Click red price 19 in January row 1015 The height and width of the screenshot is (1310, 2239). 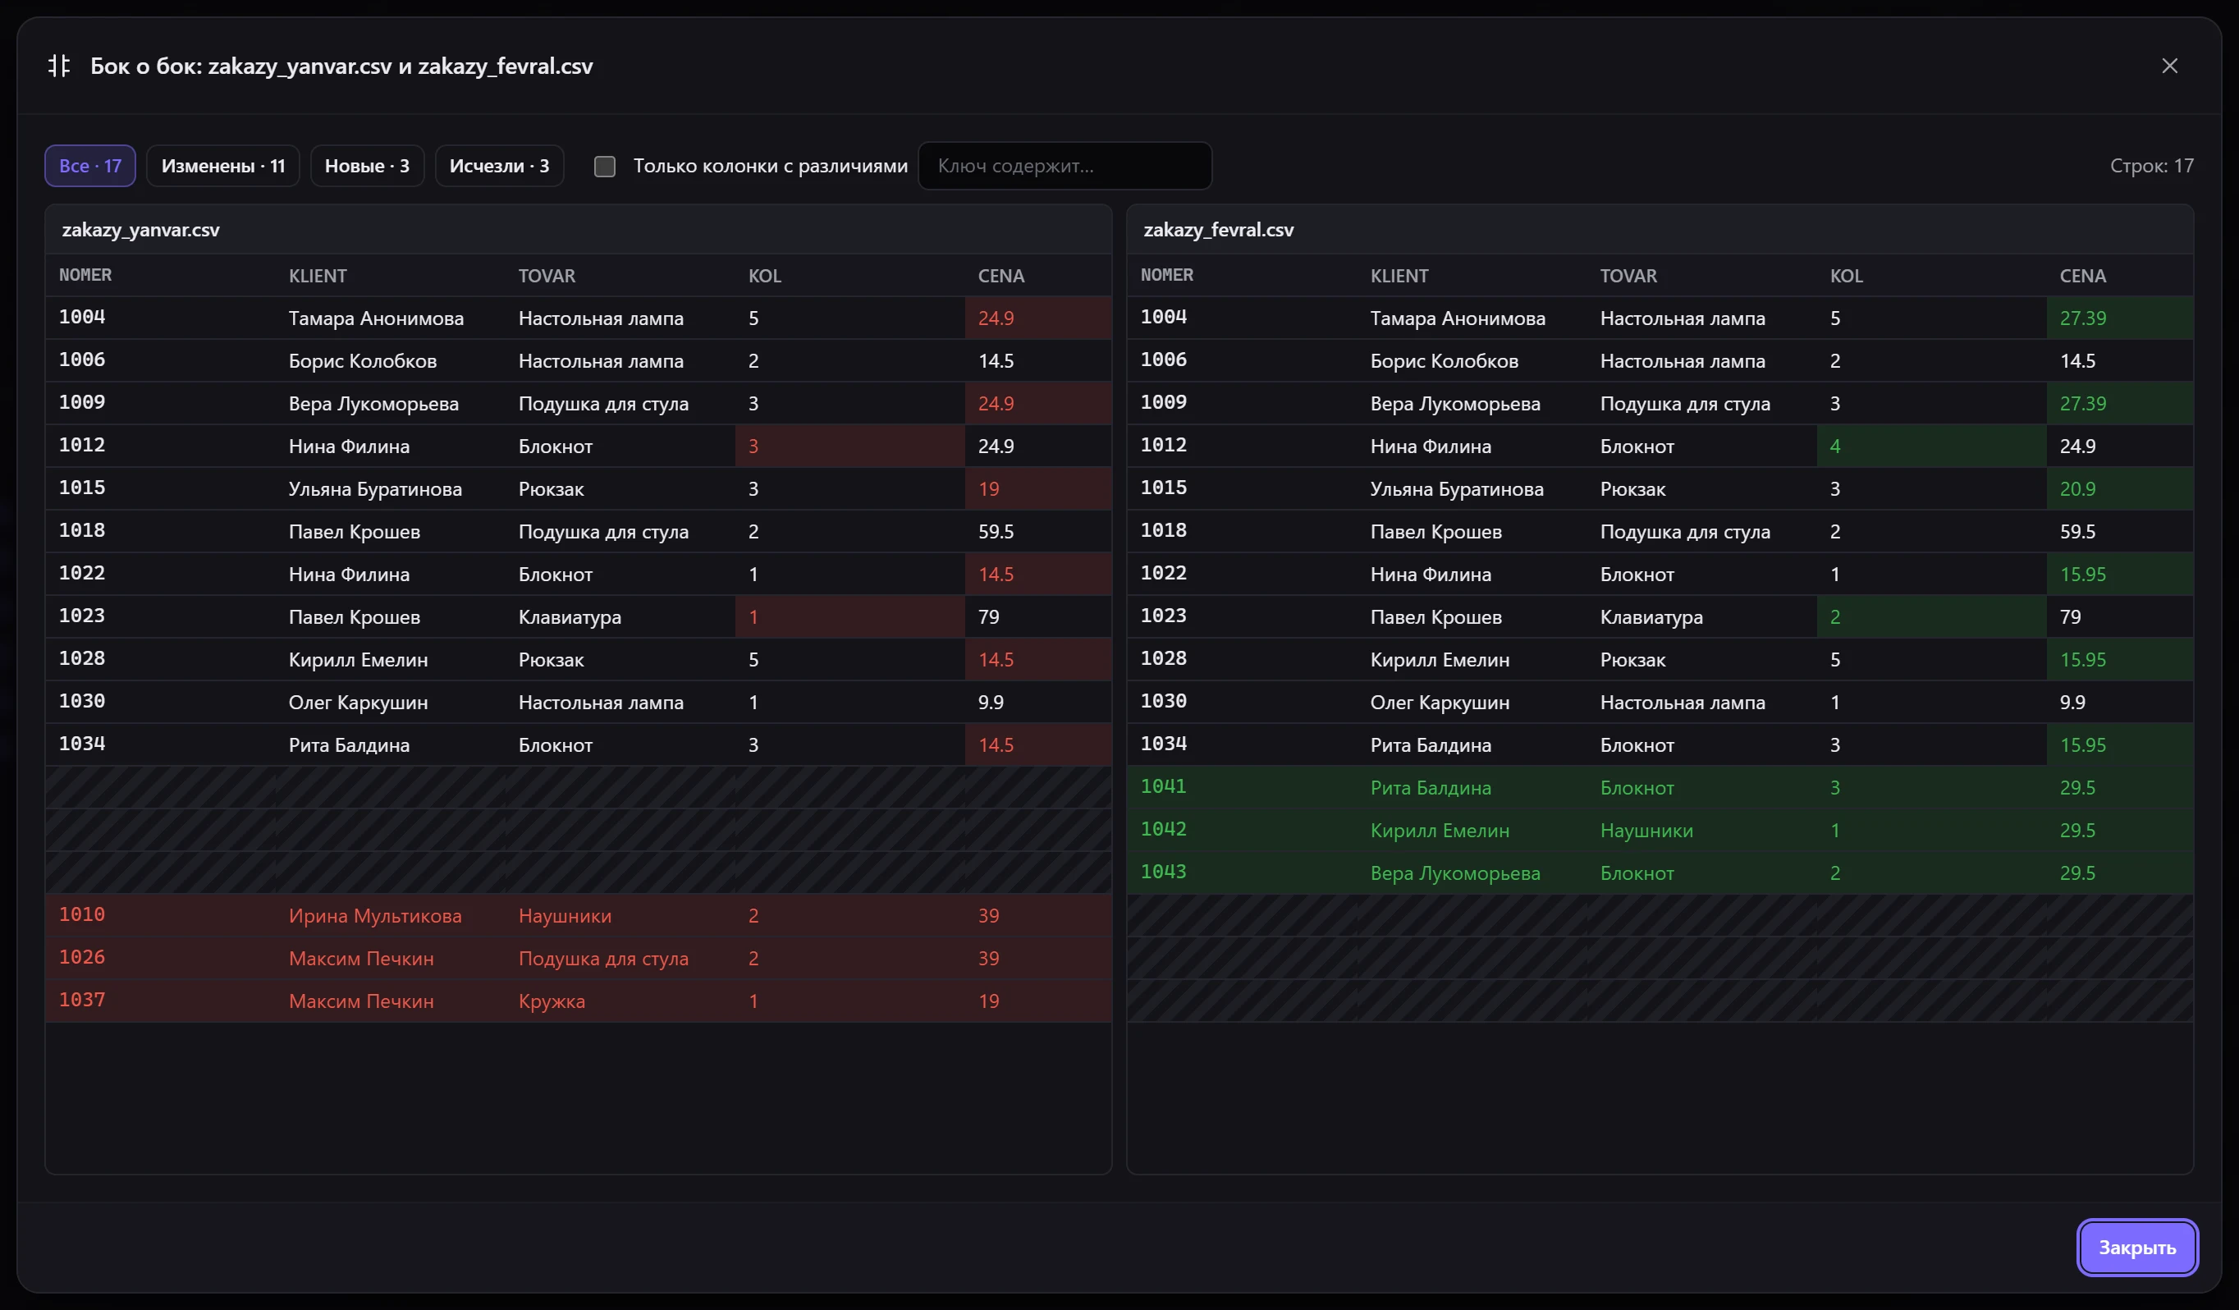(1037, 489)
